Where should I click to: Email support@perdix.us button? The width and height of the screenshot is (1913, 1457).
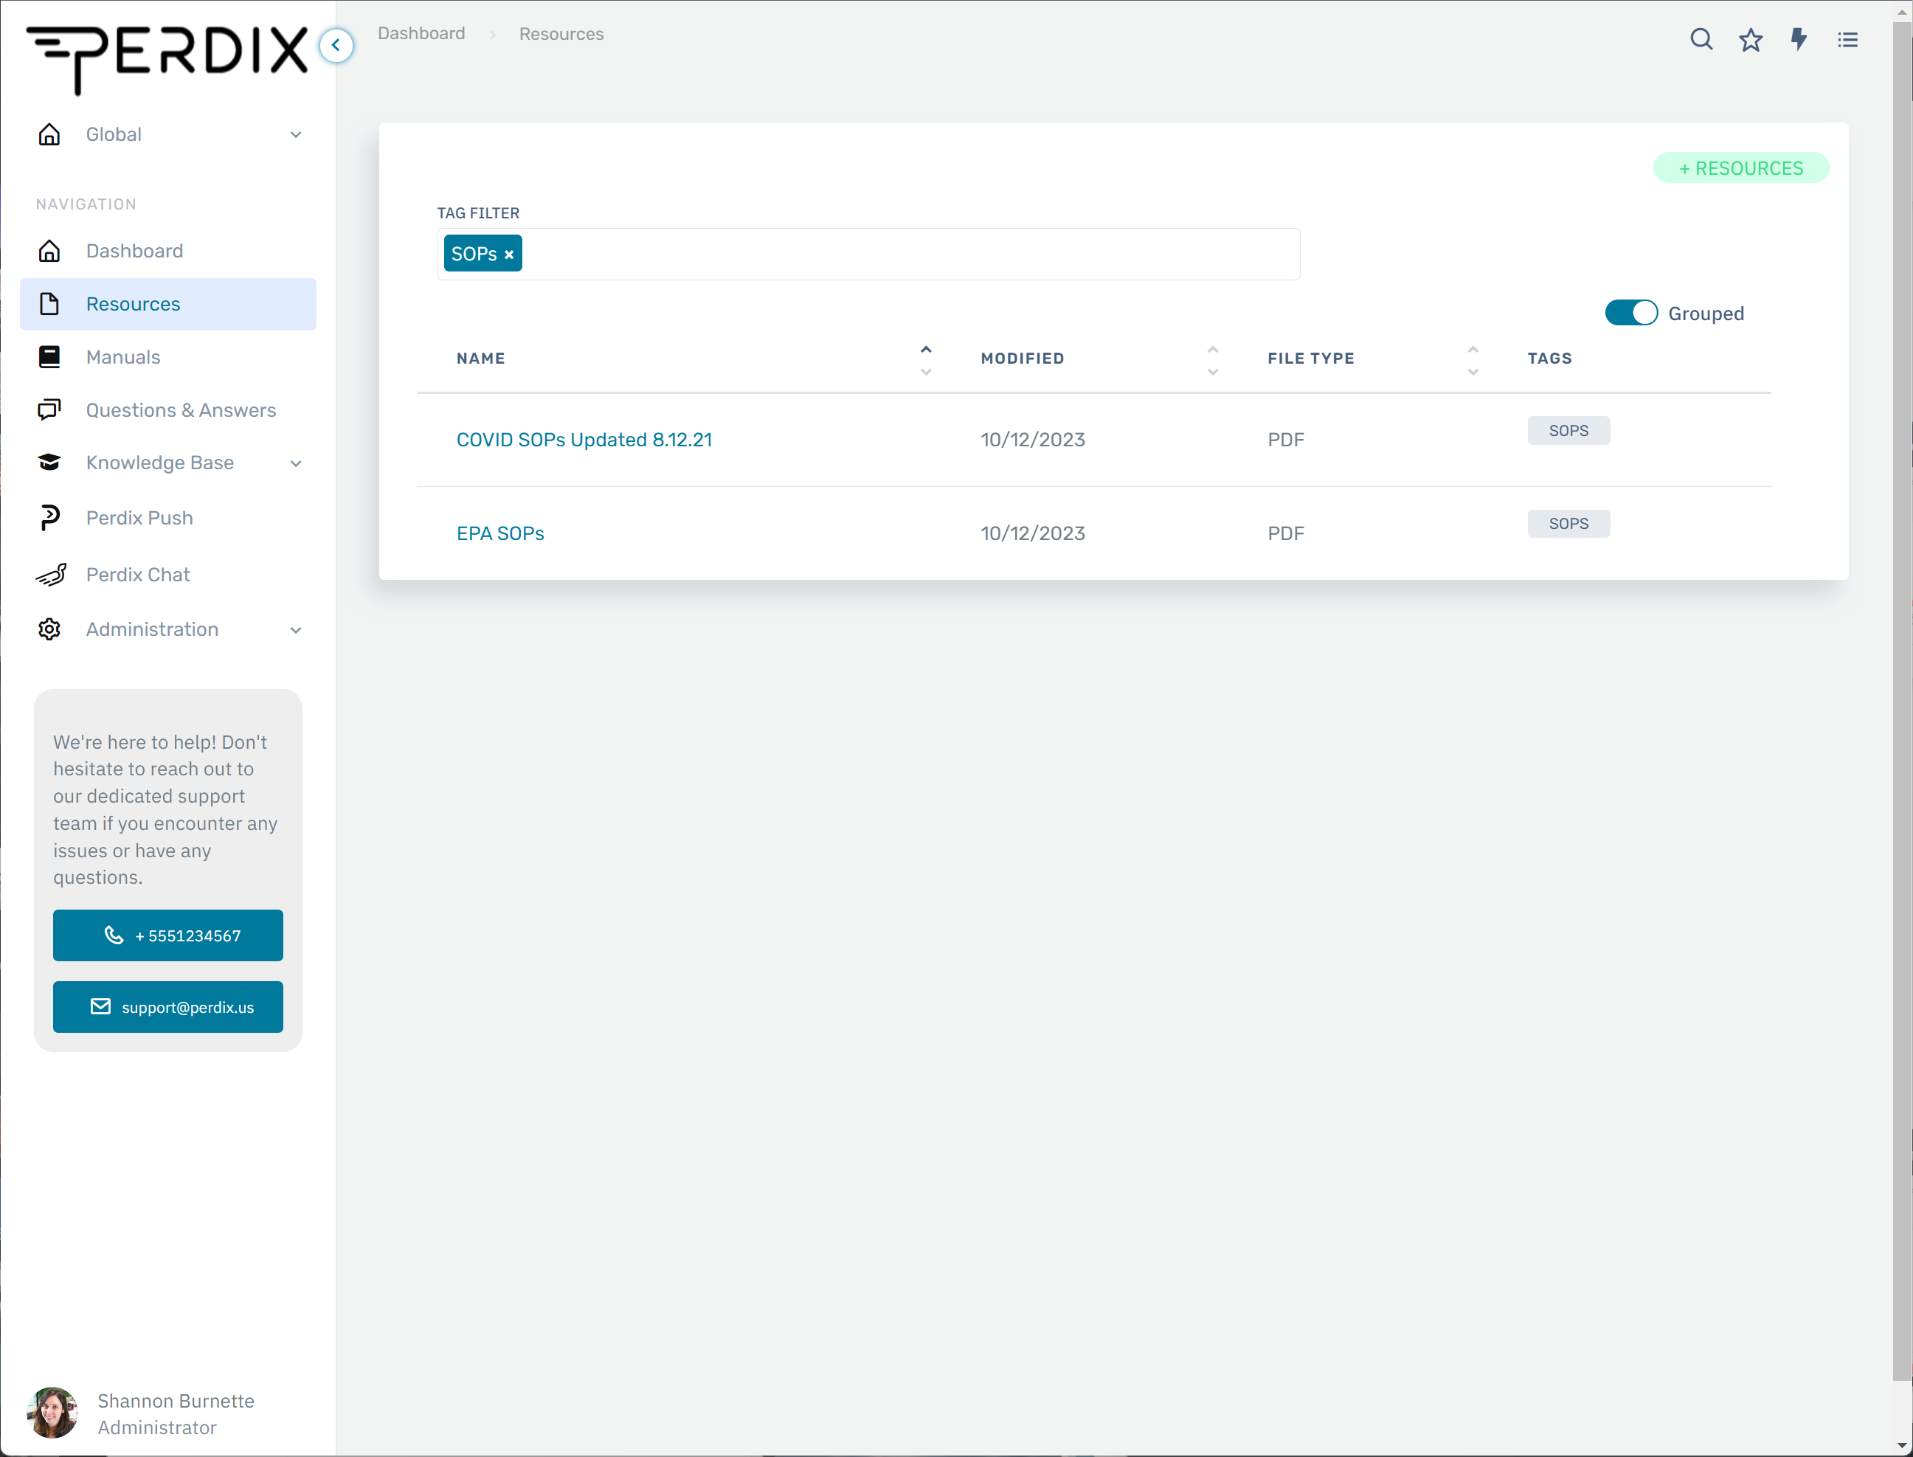(168, 1007)
